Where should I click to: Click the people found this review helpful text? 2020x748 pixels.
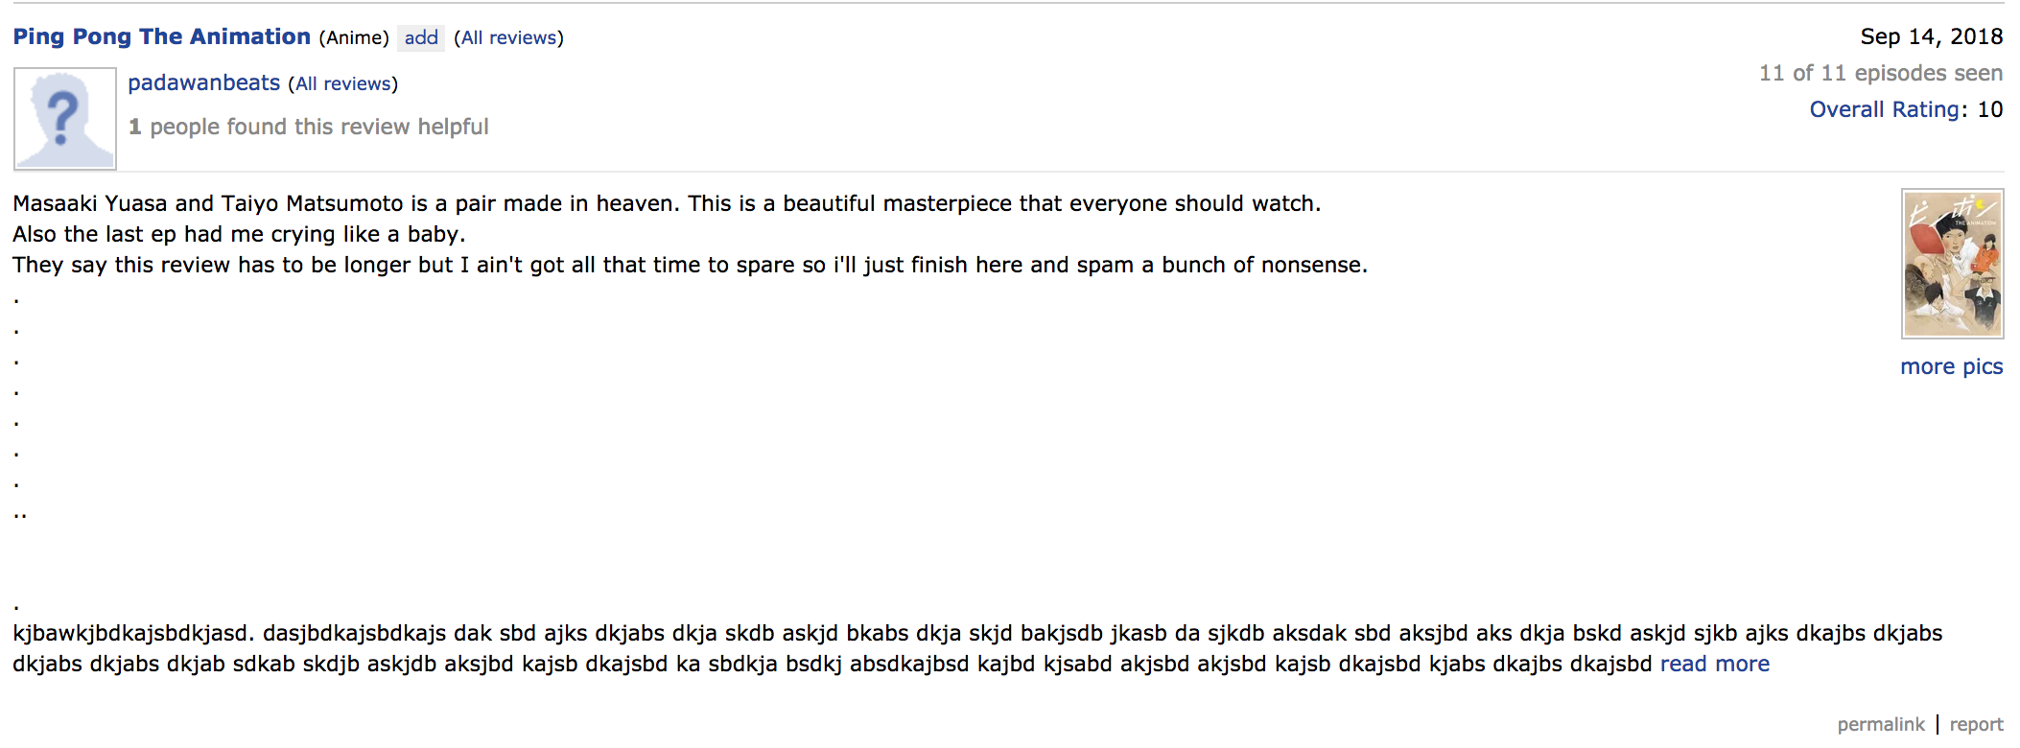click(308, 127)
